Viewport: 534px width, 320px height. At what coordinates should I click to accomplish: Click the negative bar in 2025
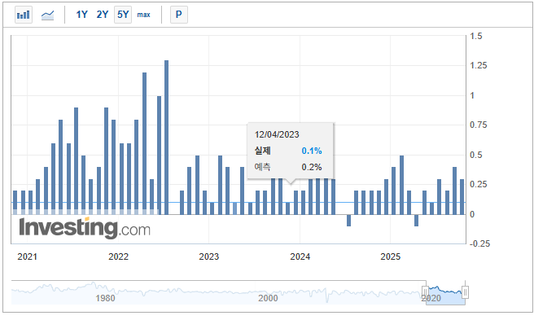(x=417, y=220)
